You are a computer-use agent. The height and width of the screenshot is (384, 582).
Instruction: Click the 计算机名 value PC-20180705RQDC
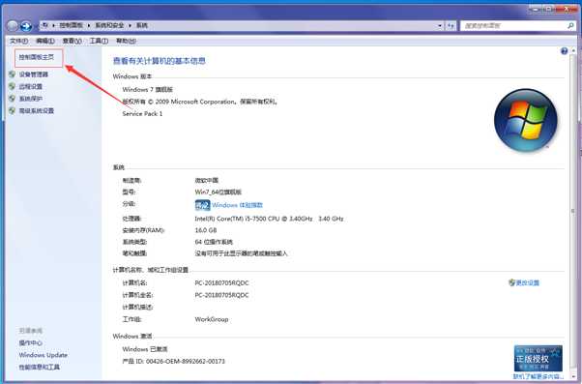click(x=222, y=283)
